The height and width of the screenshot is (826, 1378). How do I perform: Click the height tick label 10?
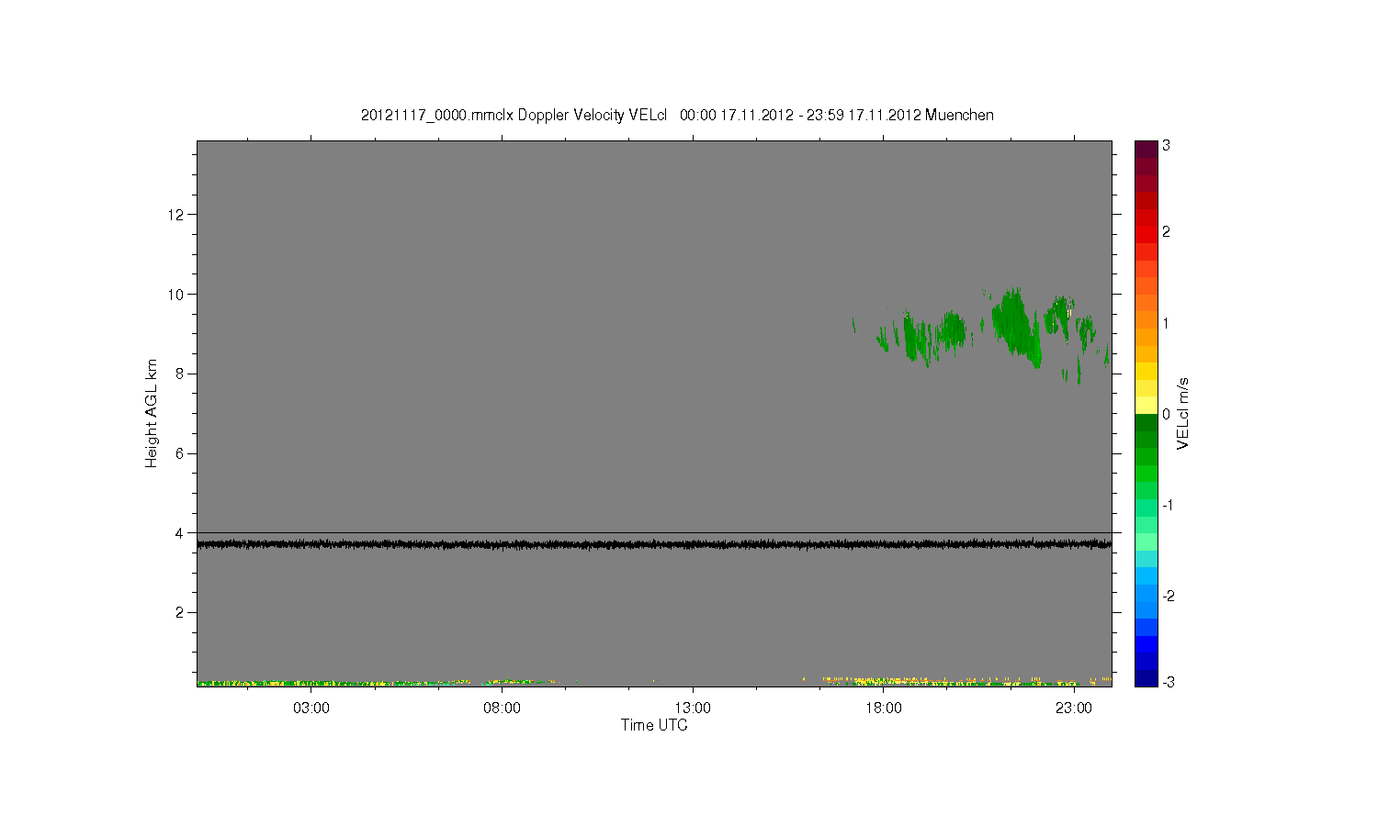pyautogui.click(x=175, y=295)
